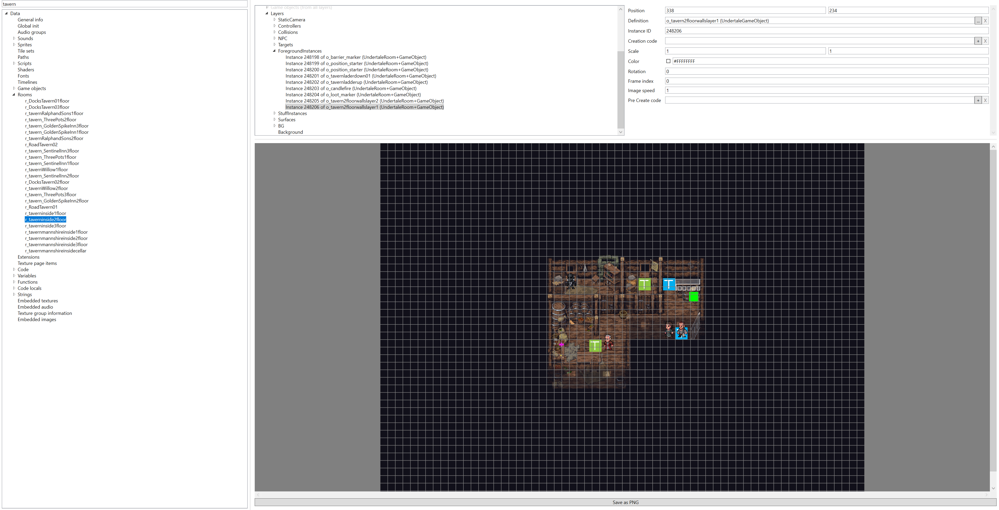Click the Instance ID input field

826,31
